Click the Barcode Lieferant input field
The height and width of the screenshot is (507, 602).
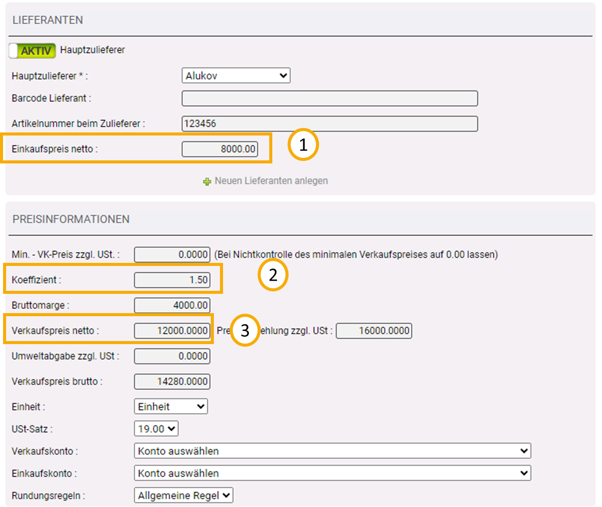pos(329,98)
